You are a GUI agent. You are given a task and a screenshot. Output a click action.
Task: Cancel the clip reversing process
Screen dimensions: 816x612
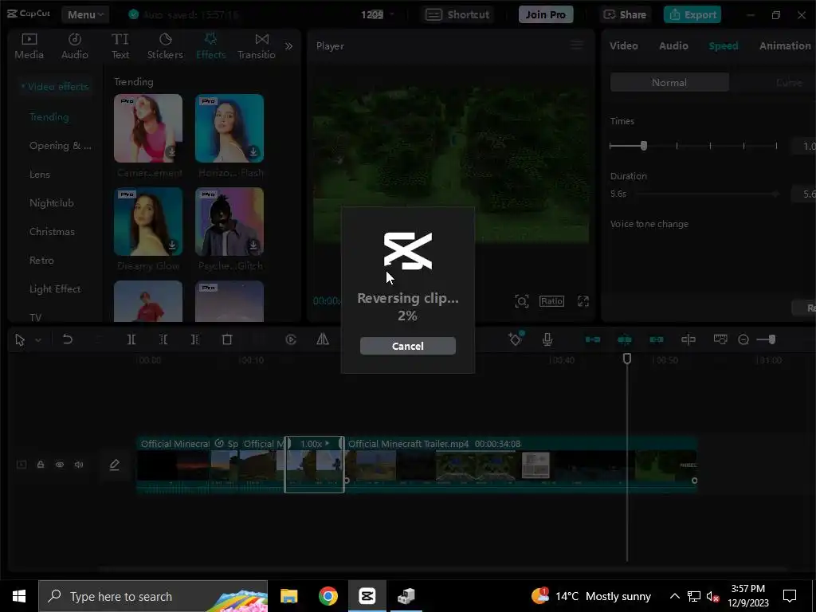(x=407, y=346)
